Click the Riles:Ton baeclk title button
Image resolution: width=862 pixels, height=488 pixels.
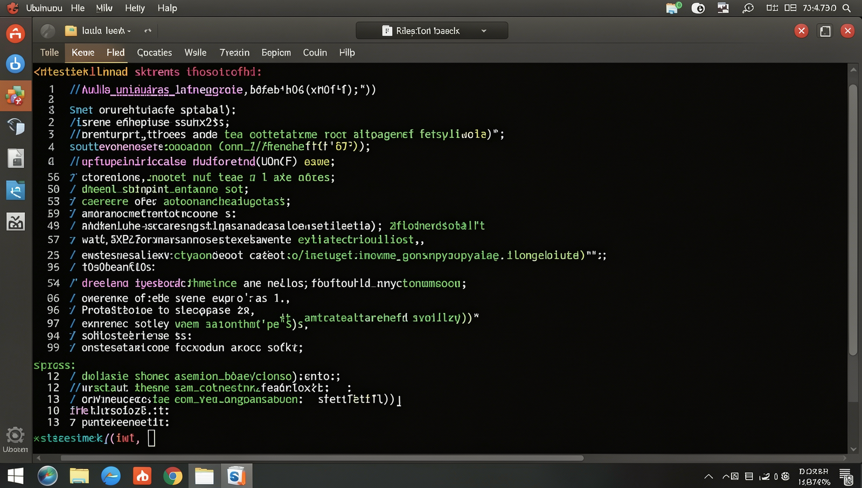(432, 31)
